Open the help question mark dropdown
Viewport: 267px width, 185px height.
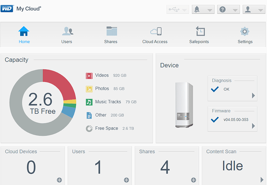[229, 9]
